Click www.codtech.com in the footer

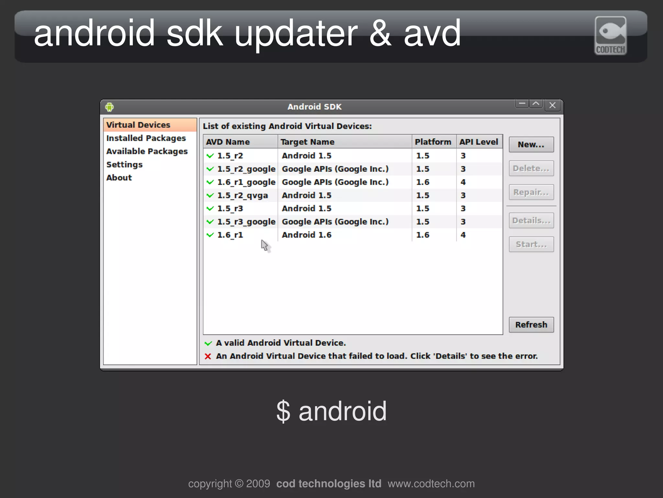coord(431,484)
